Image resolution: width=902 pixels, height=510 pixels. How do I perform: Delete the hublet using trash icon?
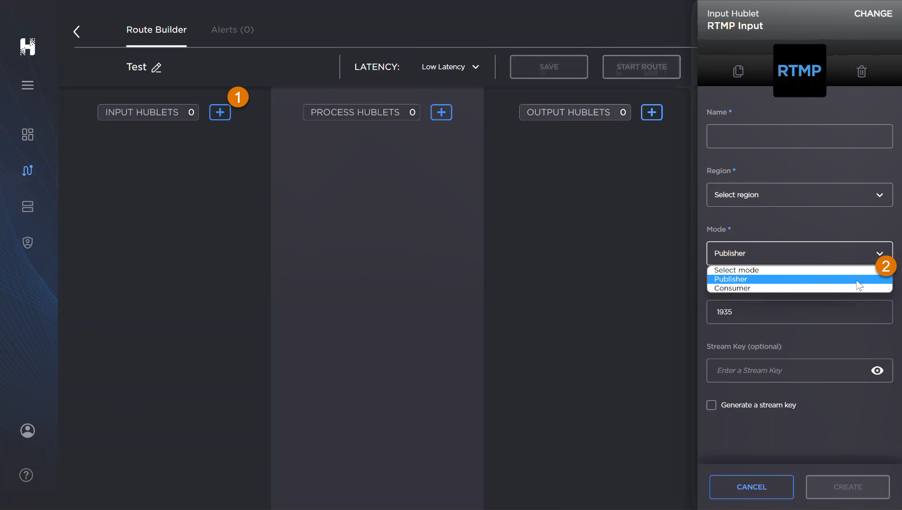click(861, 71)
